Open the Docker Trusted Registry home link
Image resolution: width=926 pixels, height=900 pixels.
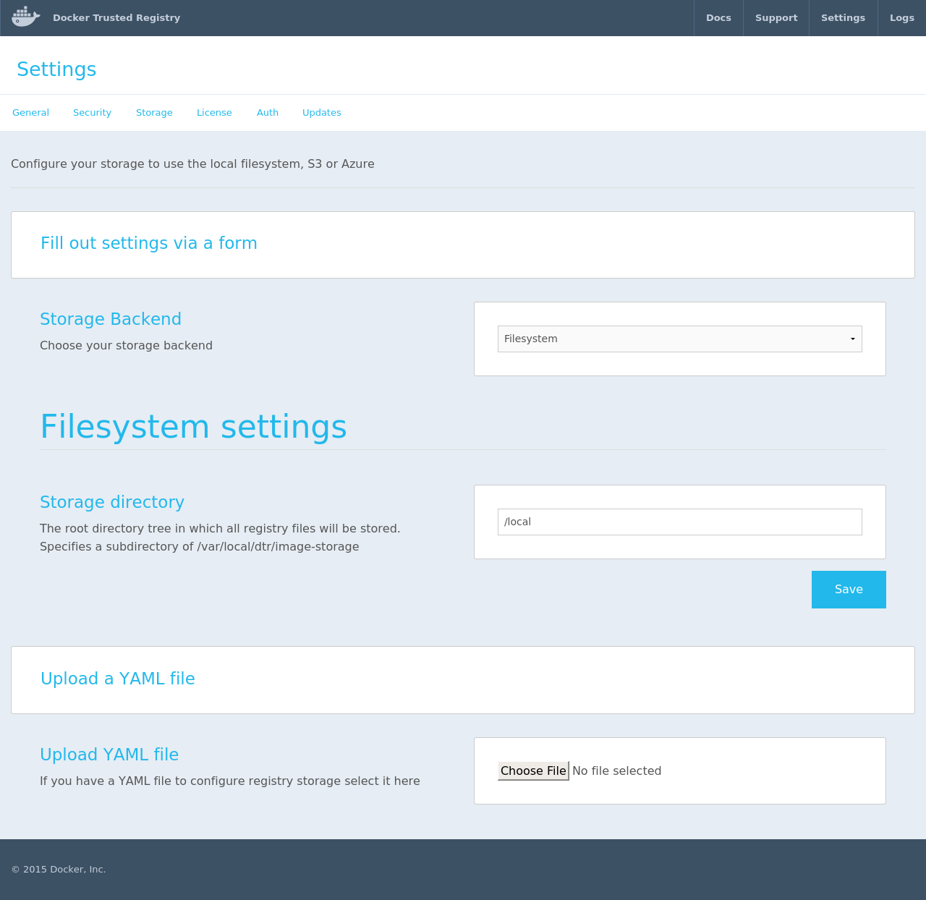(116, 17)
